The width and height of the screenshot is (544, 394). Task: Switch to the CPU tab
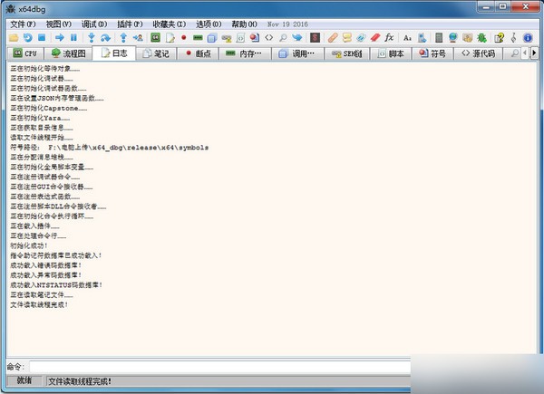(x=25, y=53)
